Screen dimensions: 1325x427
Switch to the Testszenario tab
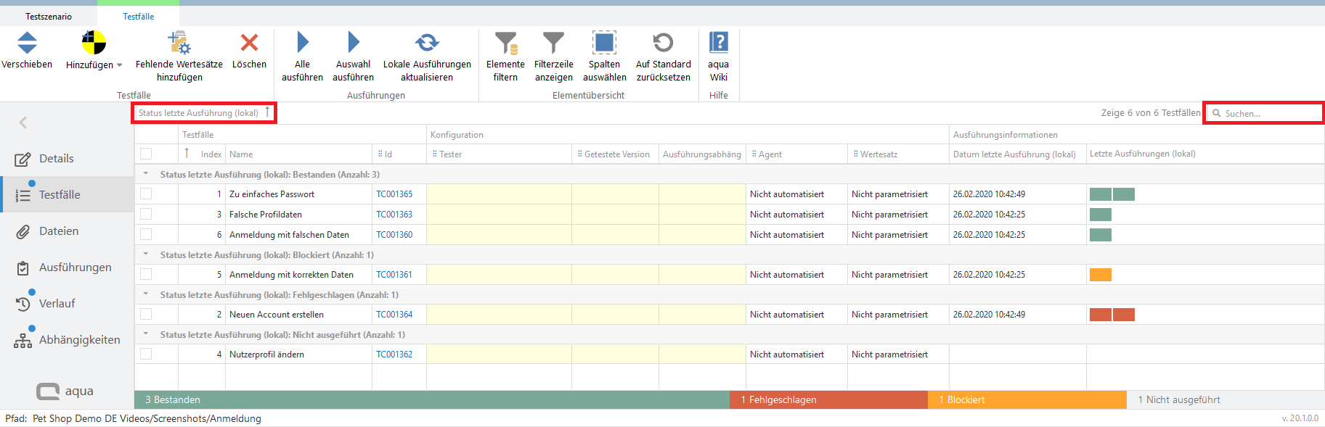click(x=49, y=16)
